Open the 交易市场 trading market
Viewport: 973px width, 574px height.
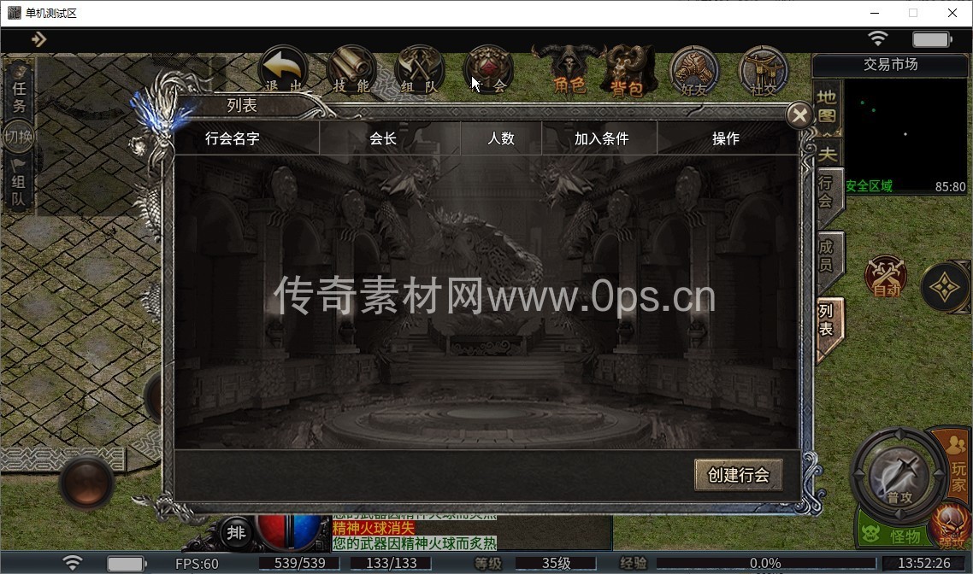click(x=890, y=65)
